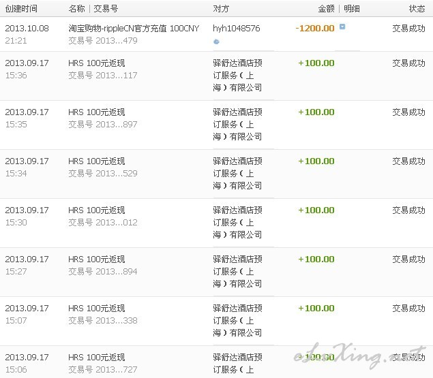Click 金额 column header
The height and width of the screenshot is (378, 433).
tap(326, 9)
